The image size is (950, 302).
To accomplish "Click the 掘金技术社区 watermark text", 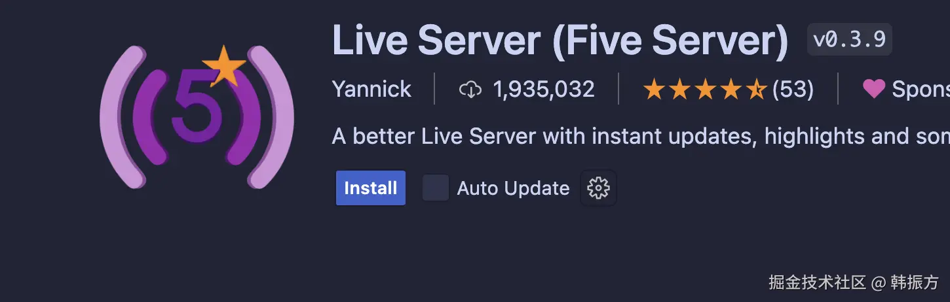I will pos(818,282).
